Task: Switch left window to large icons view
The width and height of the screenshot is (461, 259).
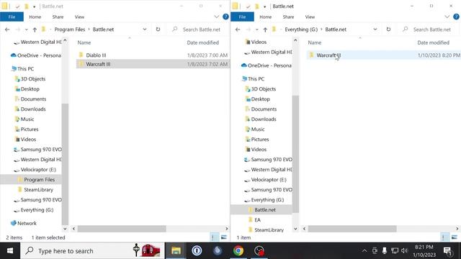Action: click(224, 237)
